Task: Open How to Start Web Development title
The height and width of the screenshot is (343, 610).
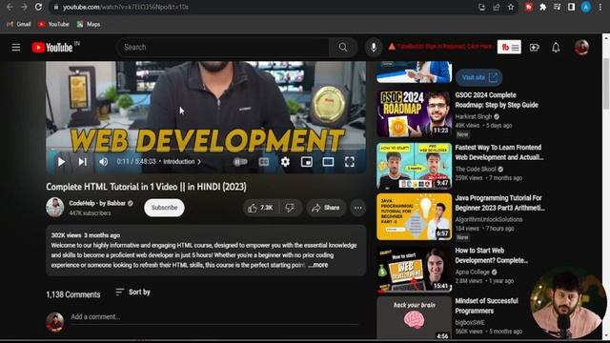Action: [x=492, y=255]
